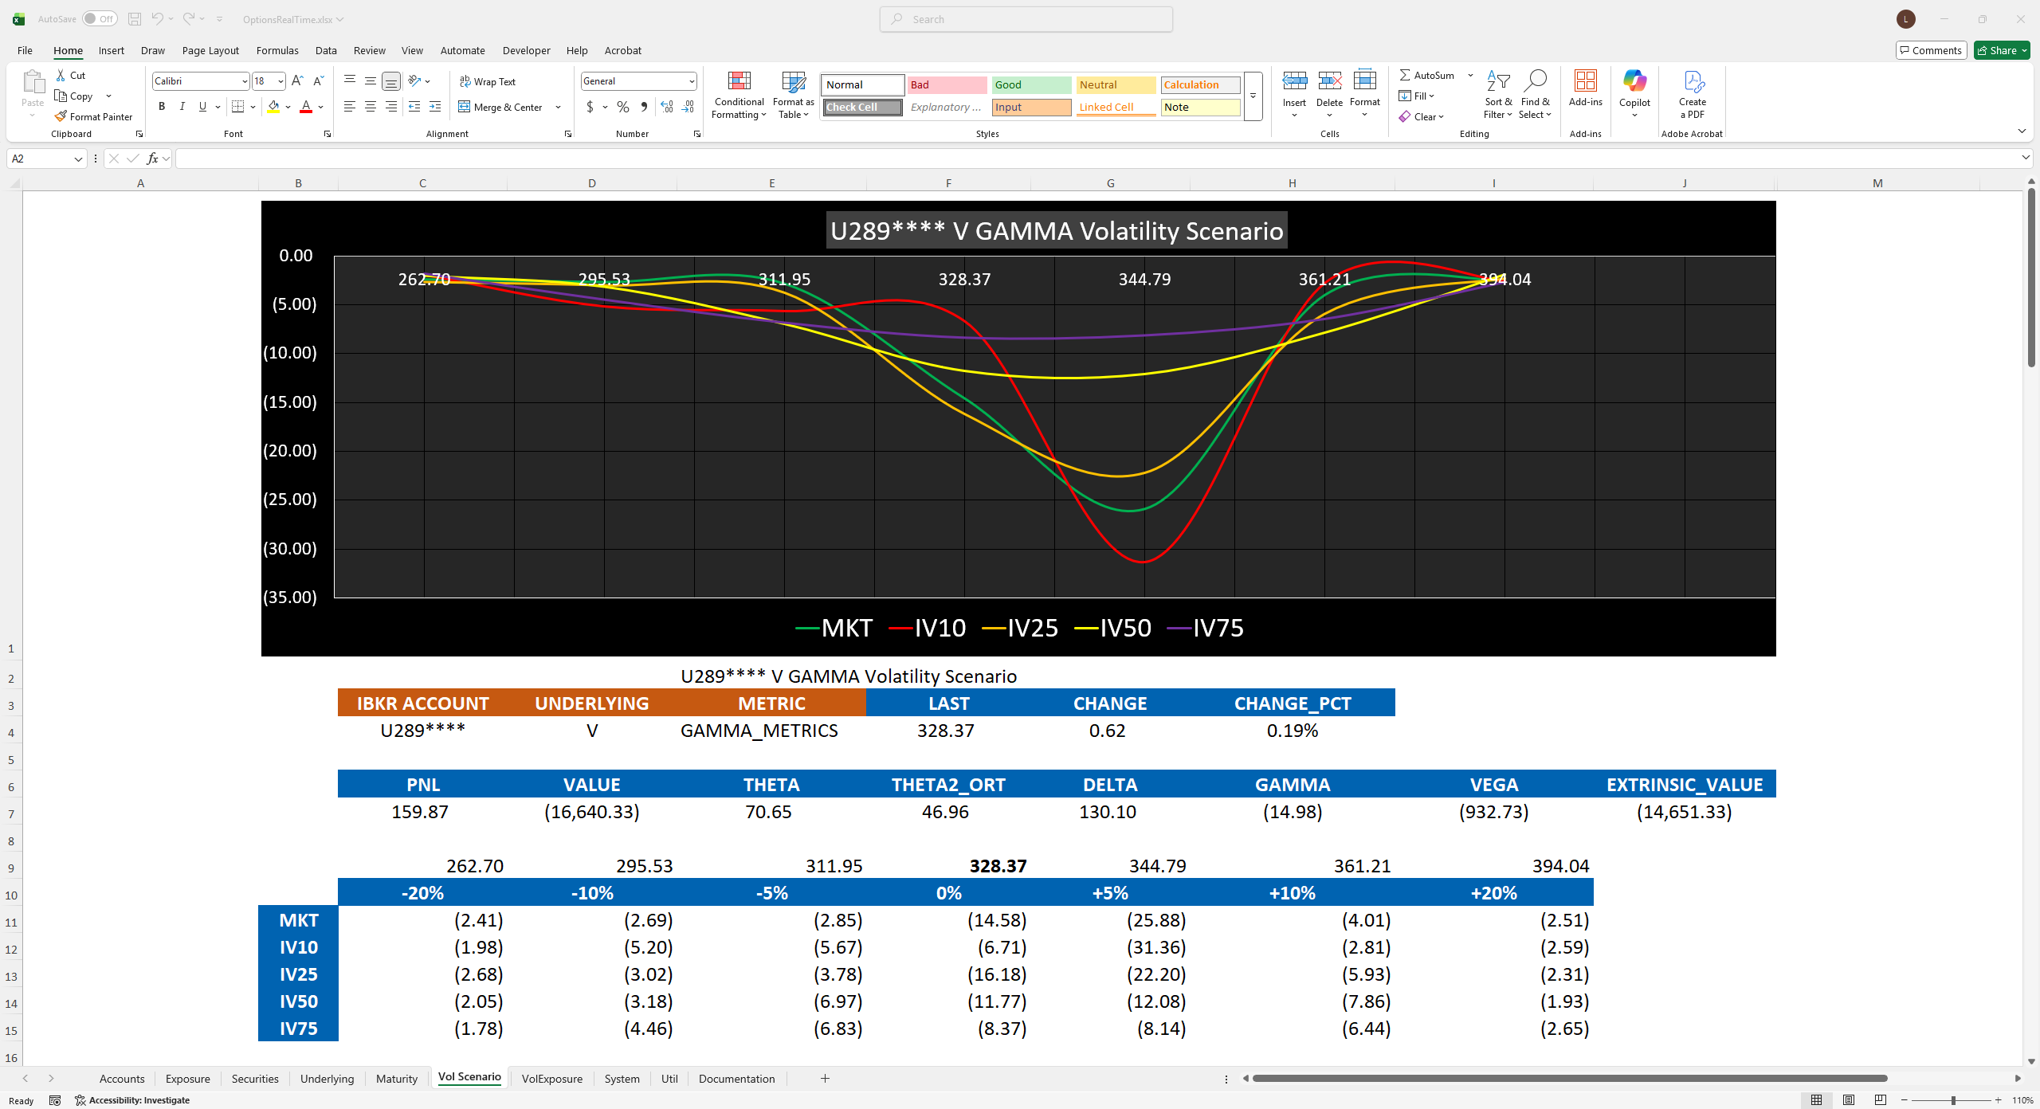Open the Font name dropdown
Screen dimensions: 2040x1109
click(245, 80)
